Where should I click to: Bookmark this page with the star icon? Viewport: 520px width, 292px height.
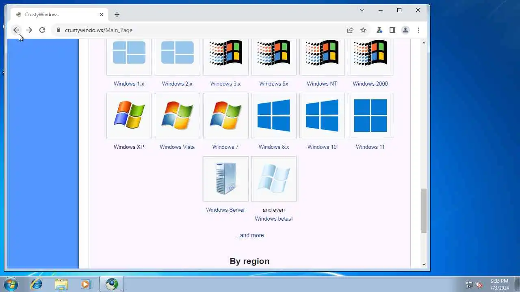point(363,30)
